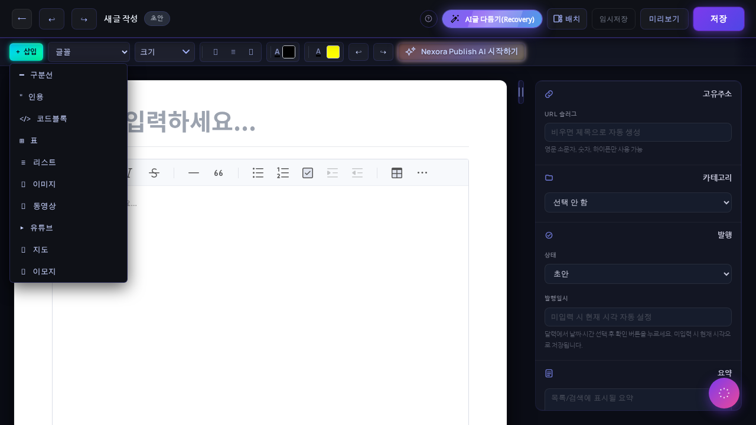Click the 발행일시 date input field
The width and height of the screenshot is (756, 425).
(638, 317)
